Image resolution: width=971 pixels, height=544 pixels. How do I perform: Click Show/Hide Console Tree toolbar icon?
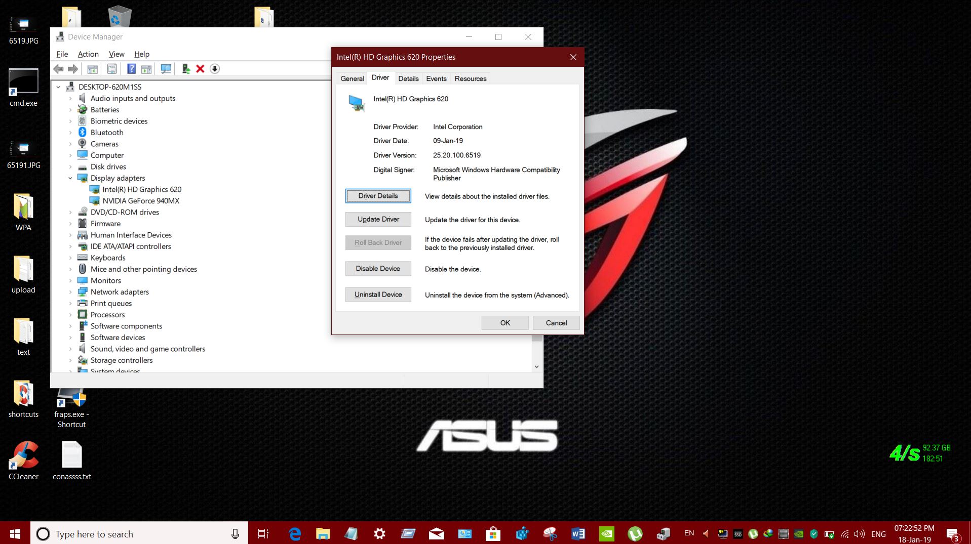[92, 69]
